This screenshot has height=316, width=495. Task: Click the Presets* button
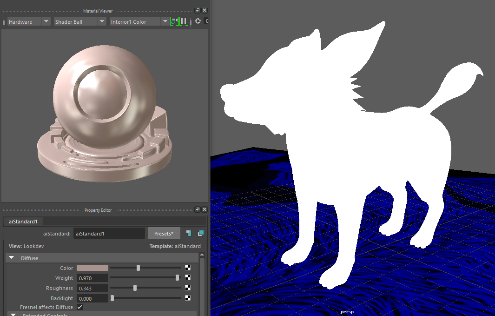point(164,233)
